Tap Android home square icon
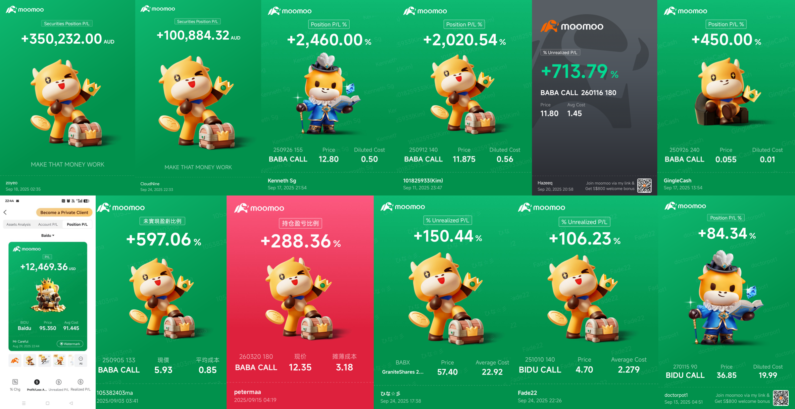The width and height of the screenshot is (795, 409). (x=47, y=403)
